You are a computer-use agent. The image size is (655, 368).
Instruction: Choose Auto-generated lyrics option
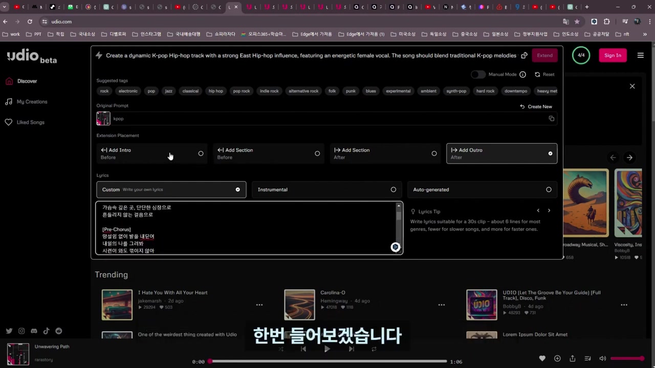point(482,190)
